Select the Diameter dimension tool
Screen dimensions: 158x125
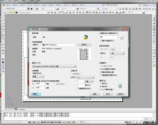click(x=80, y=12)
